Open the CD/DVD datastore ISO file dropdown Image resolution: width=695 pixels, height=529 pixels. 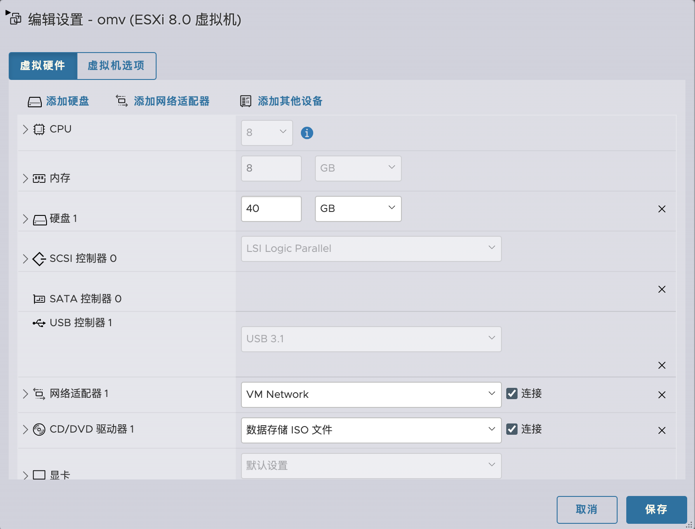[x=371, y=430]
